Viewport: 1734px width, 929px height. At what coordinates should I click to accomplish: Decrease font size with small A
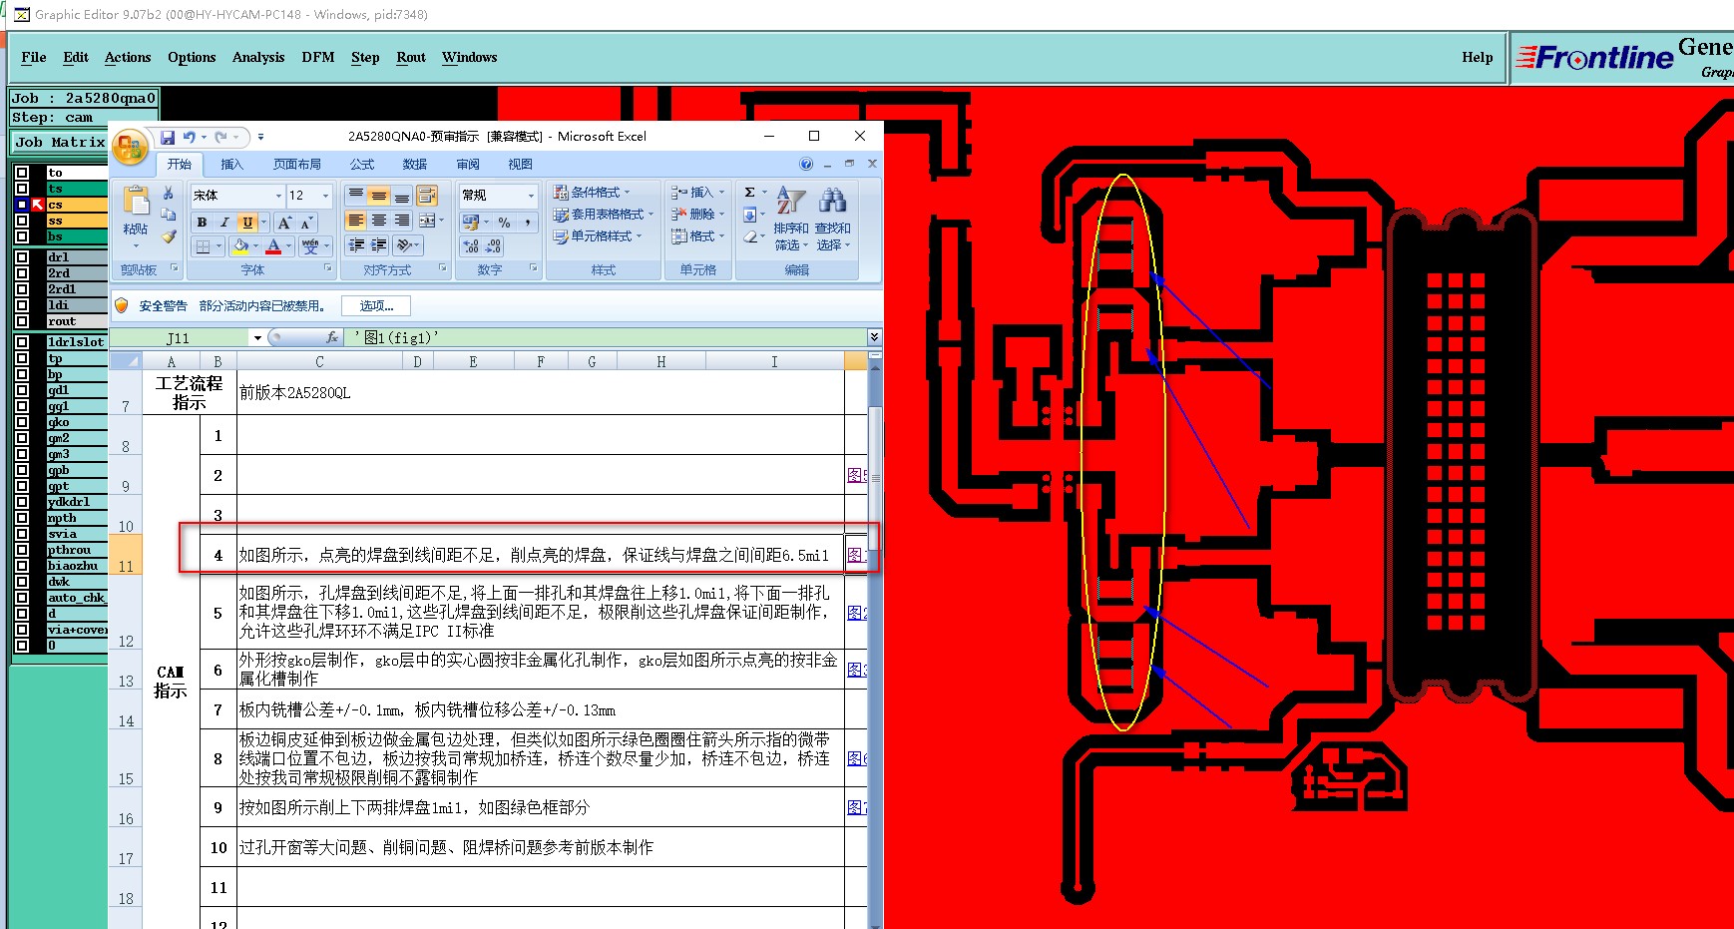tap(306, 223)
